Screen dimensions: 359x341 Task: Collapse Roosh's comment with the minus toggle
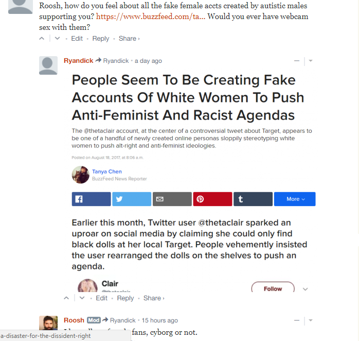tap(297, 320)
